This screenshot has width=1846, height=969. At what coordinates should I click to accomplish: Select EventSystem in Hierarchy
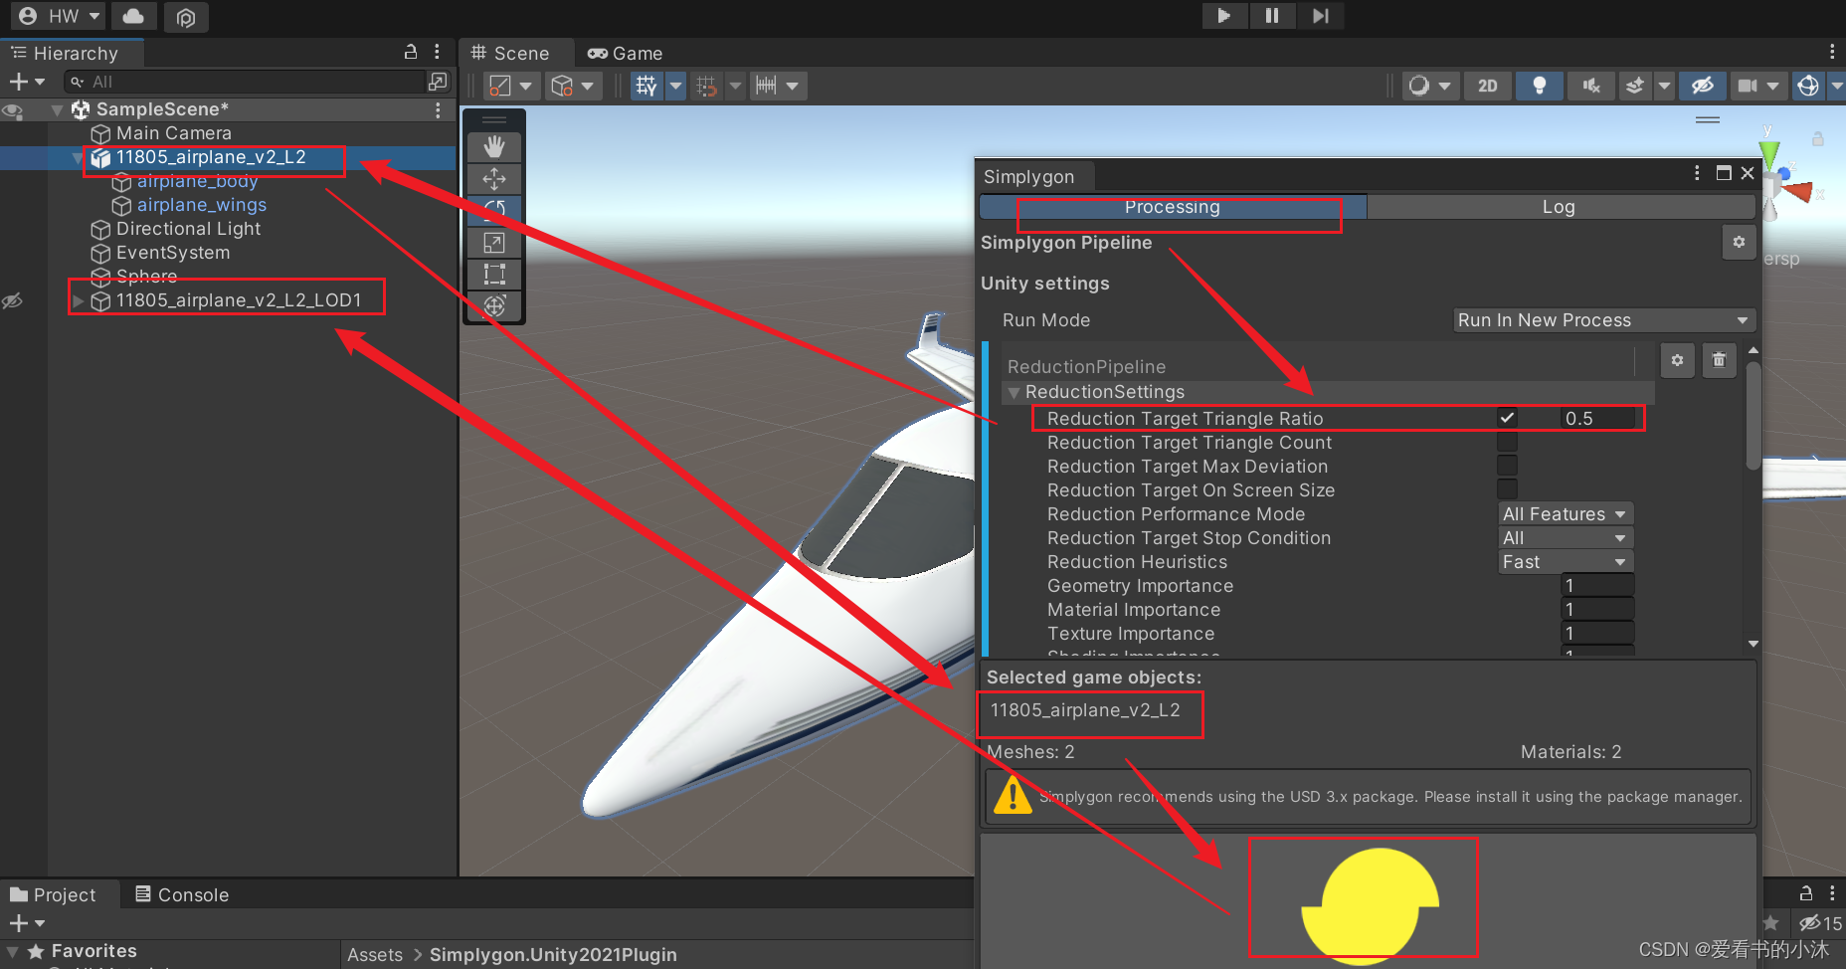172,253
